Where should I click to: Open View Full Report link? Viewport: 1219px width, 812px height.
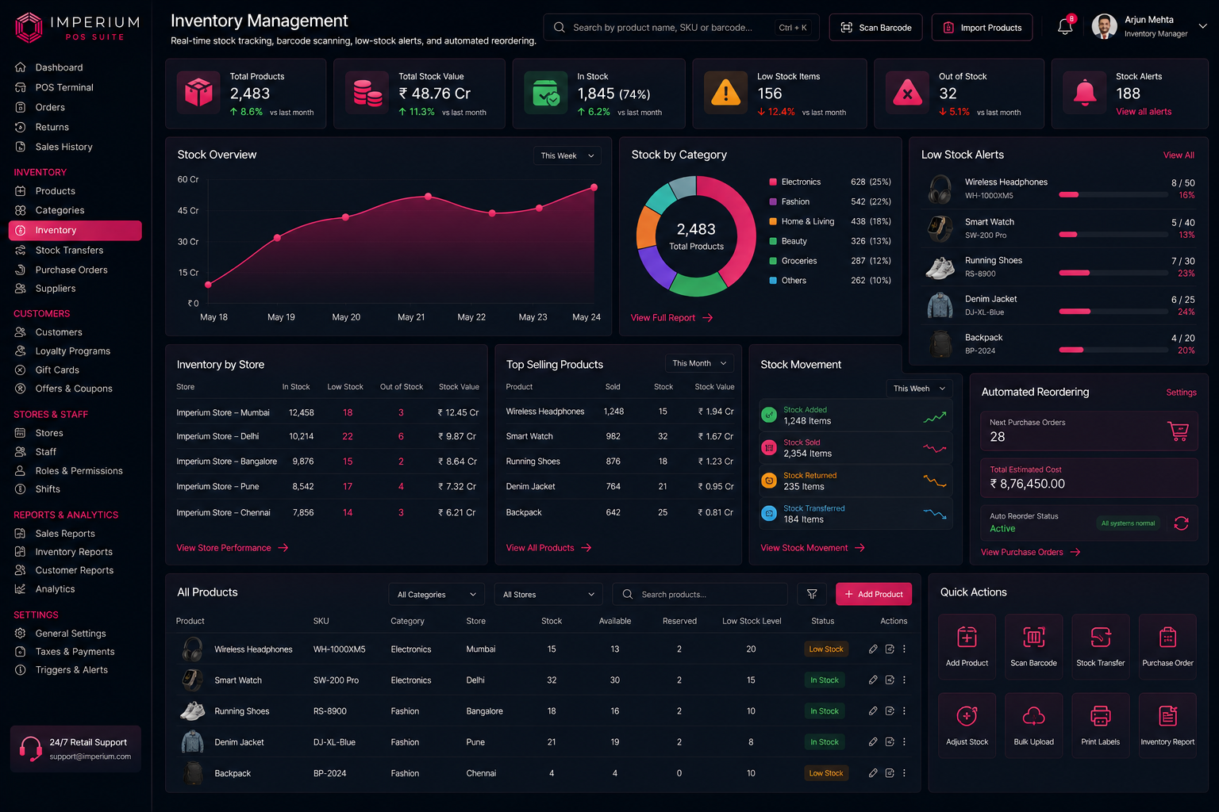671,318
